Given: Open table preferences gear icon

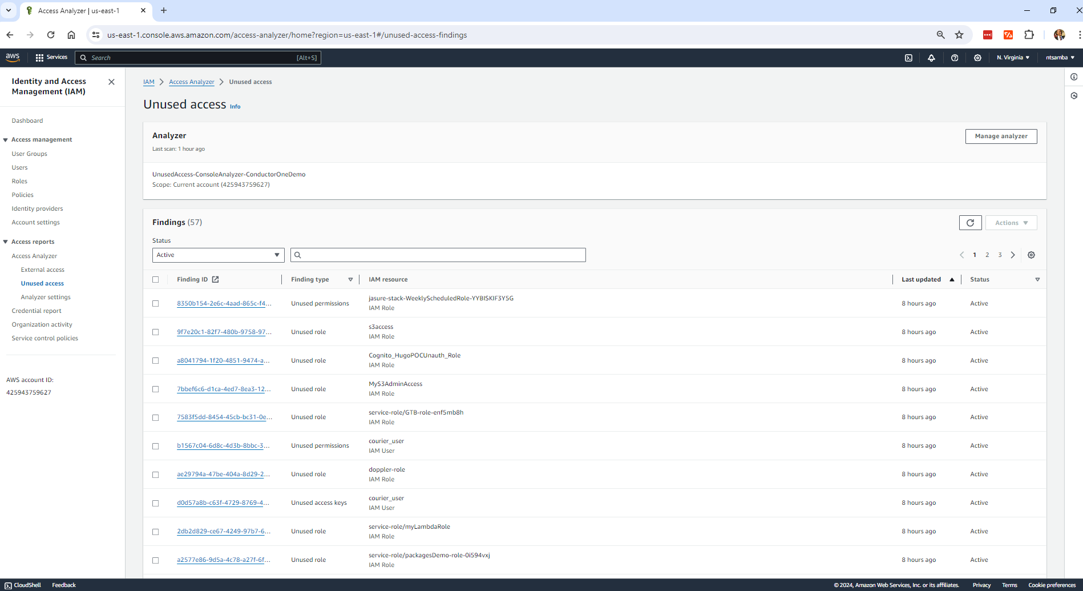Looking at the screenshot, I should pyautogui.click(x=1031, y=255).
